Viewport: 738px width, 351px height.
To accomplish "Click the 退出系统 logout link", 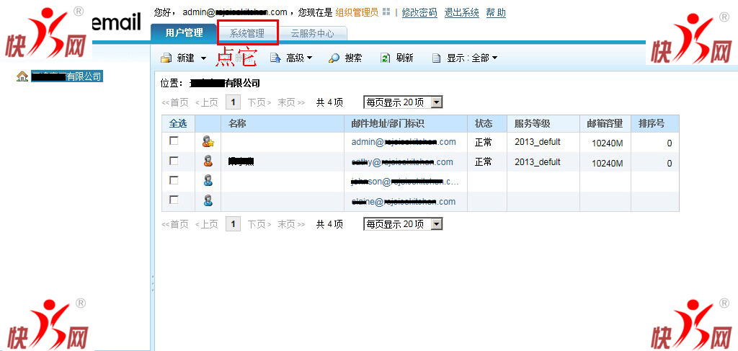I will tap(461, 13).
